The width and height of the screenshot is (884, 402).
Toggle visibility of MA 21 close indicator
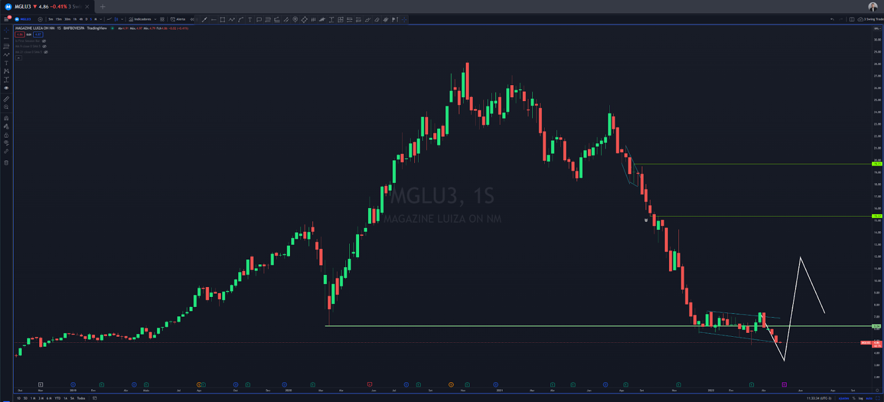[x=46, y=52]
